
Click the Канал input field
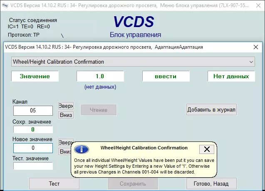(33, 111)
